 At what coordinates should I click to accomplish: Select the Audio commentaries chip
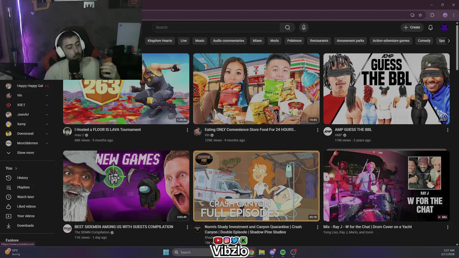(228, 41)
